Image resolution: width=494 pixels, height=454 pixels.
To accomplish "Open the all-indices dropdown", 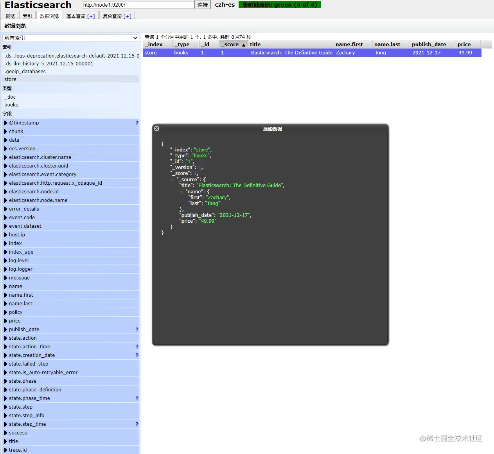I will 71,38.
